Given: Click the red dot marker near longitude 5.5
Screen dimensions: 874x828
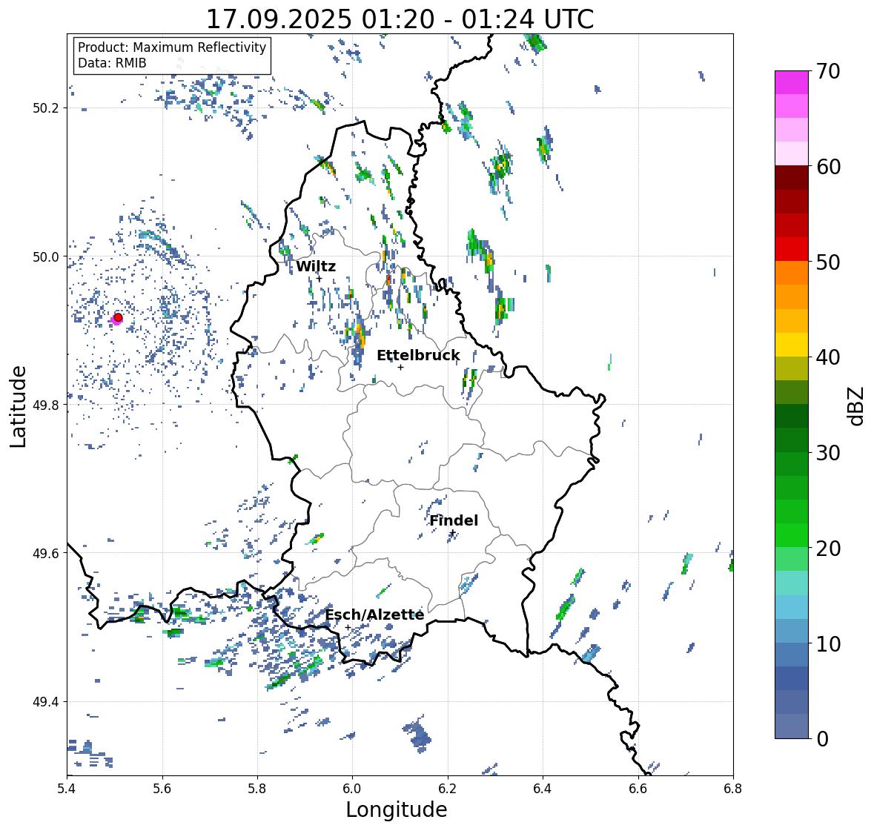Looking at the screenshot, I should click(x=118, y=317).
